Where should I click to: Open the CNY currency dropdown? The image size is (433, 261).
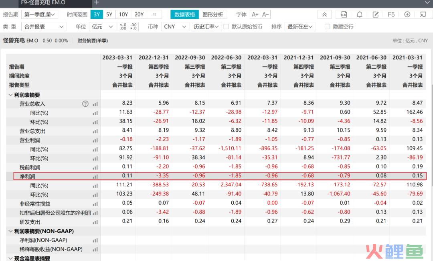coord(175,27)
